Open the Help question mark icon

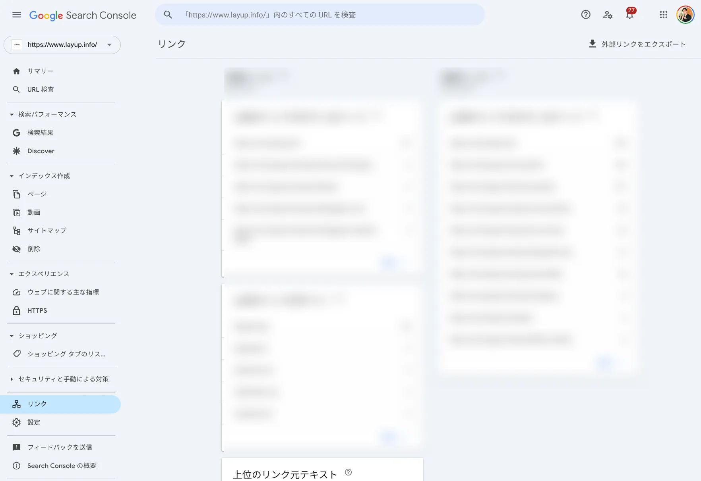point(586,15)
